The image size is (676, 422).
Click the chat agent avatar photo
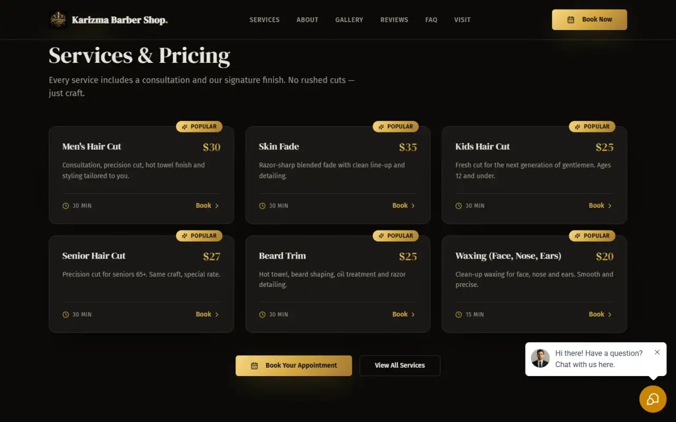[x=540, y=359]
